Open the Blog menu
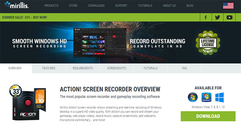Viewport: 241px width, 125px height. point(190,6)
